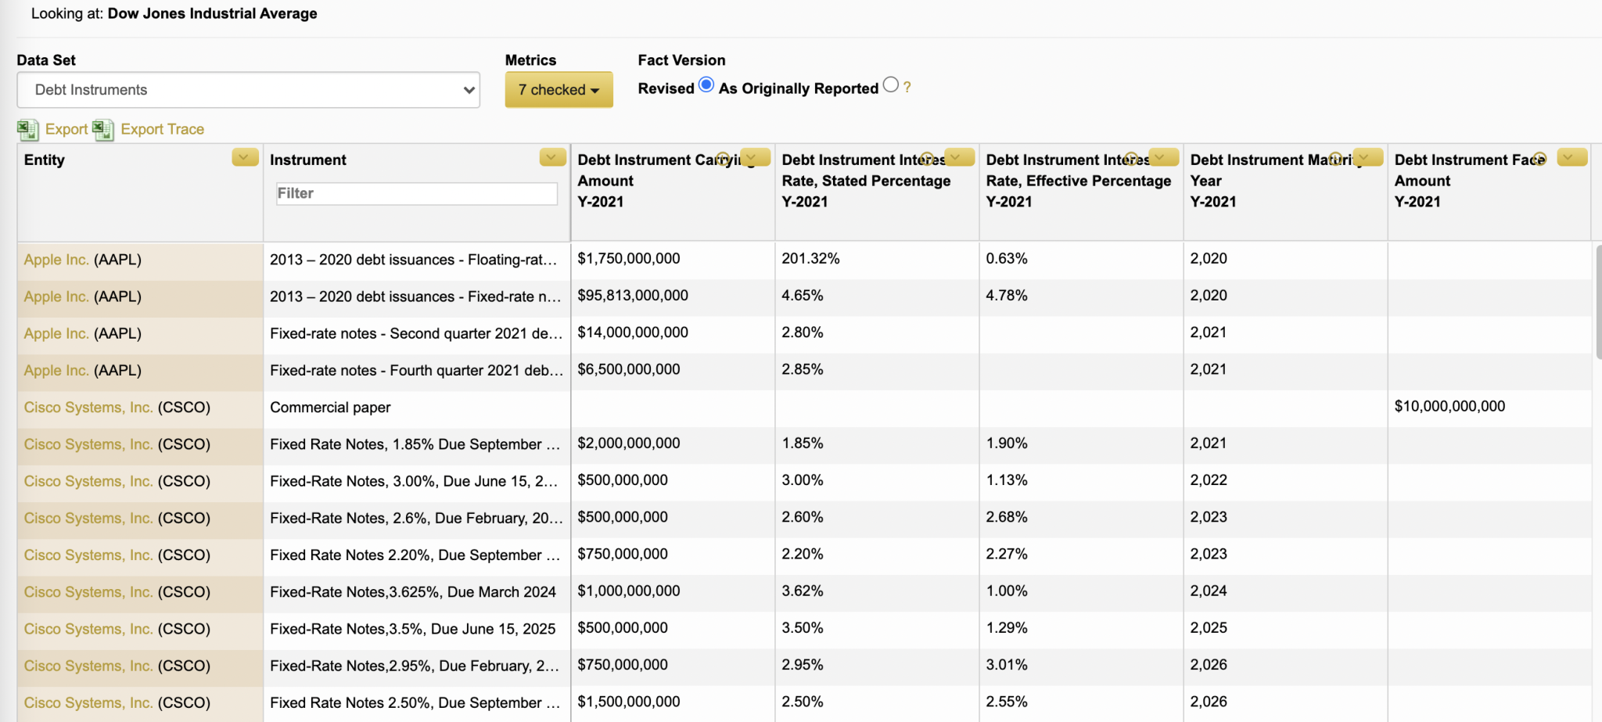This screenshot has height=722, width=1602.
Task: Select the As Originally Reported radio button
Action: click(890, 85)
